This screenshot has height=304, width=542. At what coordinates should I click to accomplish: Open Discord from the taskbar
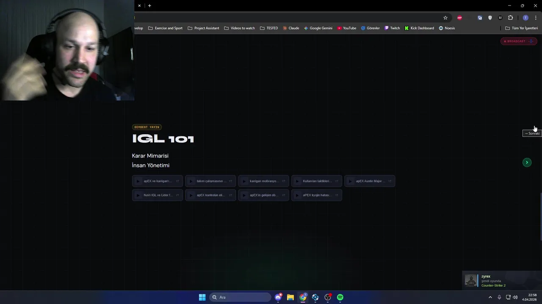coord(278,297)
